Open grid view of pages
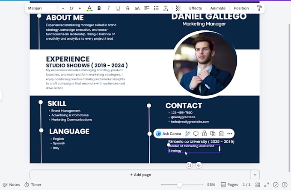291x190 pixels. [x=258, y=184]
